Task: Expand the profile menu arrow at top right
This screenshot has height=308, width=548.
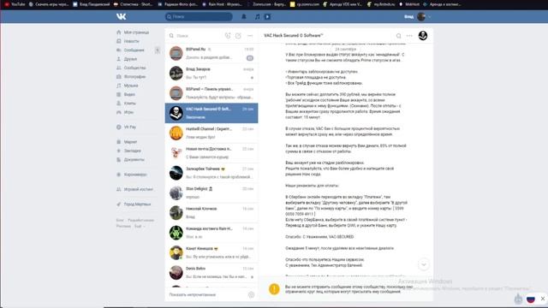Action: pyautogui.click(x=430, y=16)
